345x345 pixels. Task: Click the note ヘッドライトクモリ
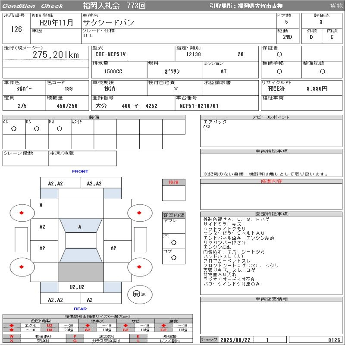pos(224,229)
